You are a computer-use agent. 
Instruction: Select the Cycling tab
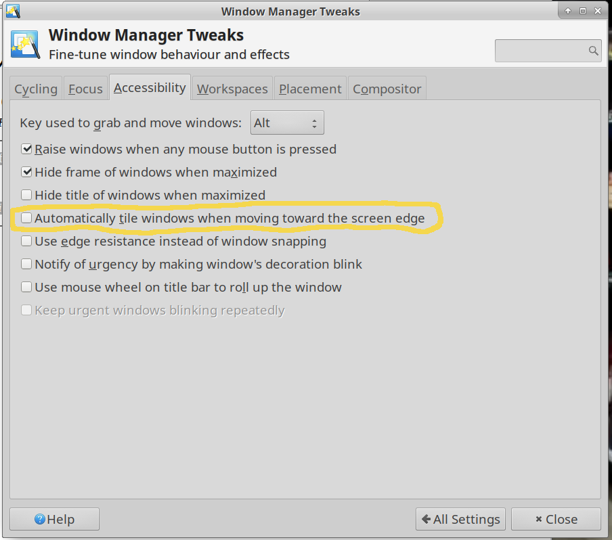tap(36, 89)
